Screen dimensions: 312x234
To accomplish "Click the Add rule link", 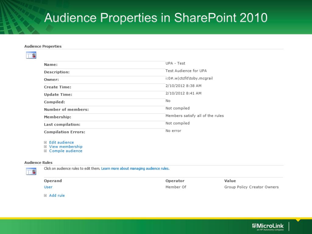I will pos(57,195).
